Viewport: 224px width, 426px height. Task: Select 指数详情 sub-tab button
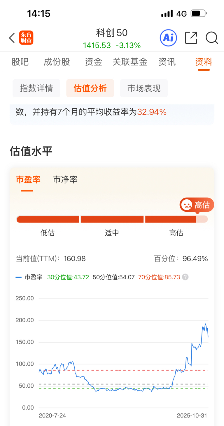tap(36, 88)
